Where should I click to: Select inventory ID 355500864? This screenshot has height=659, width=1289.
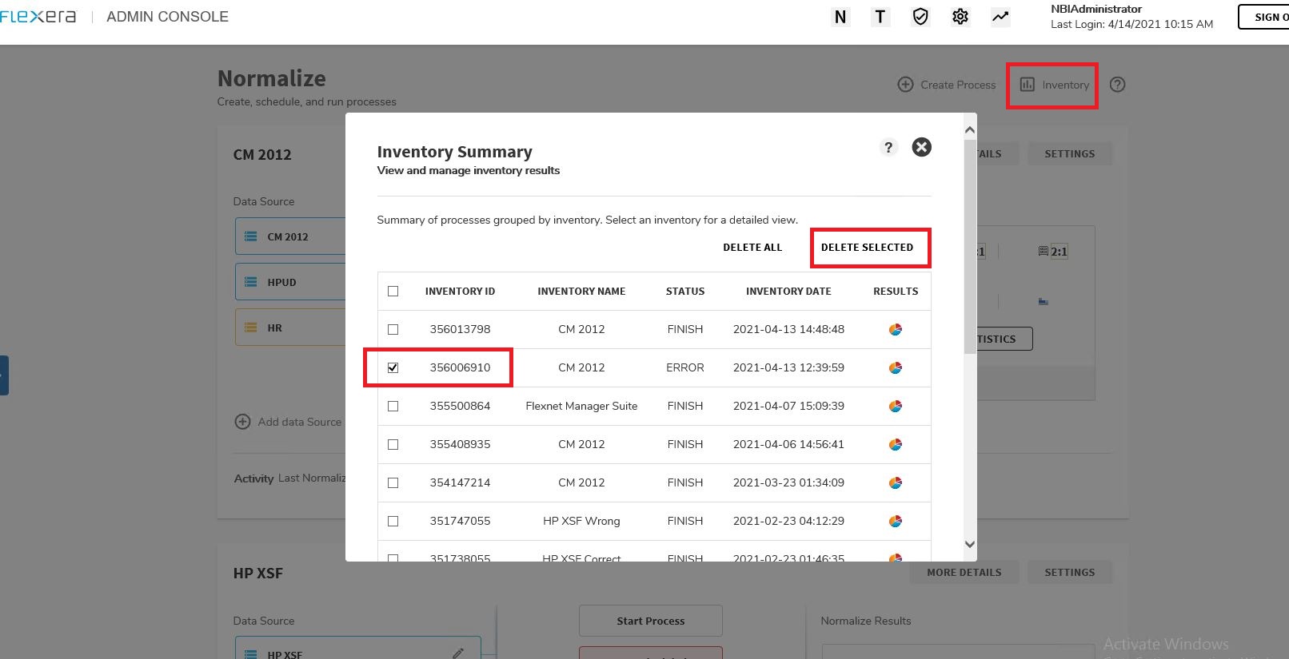tap(460, 406)
